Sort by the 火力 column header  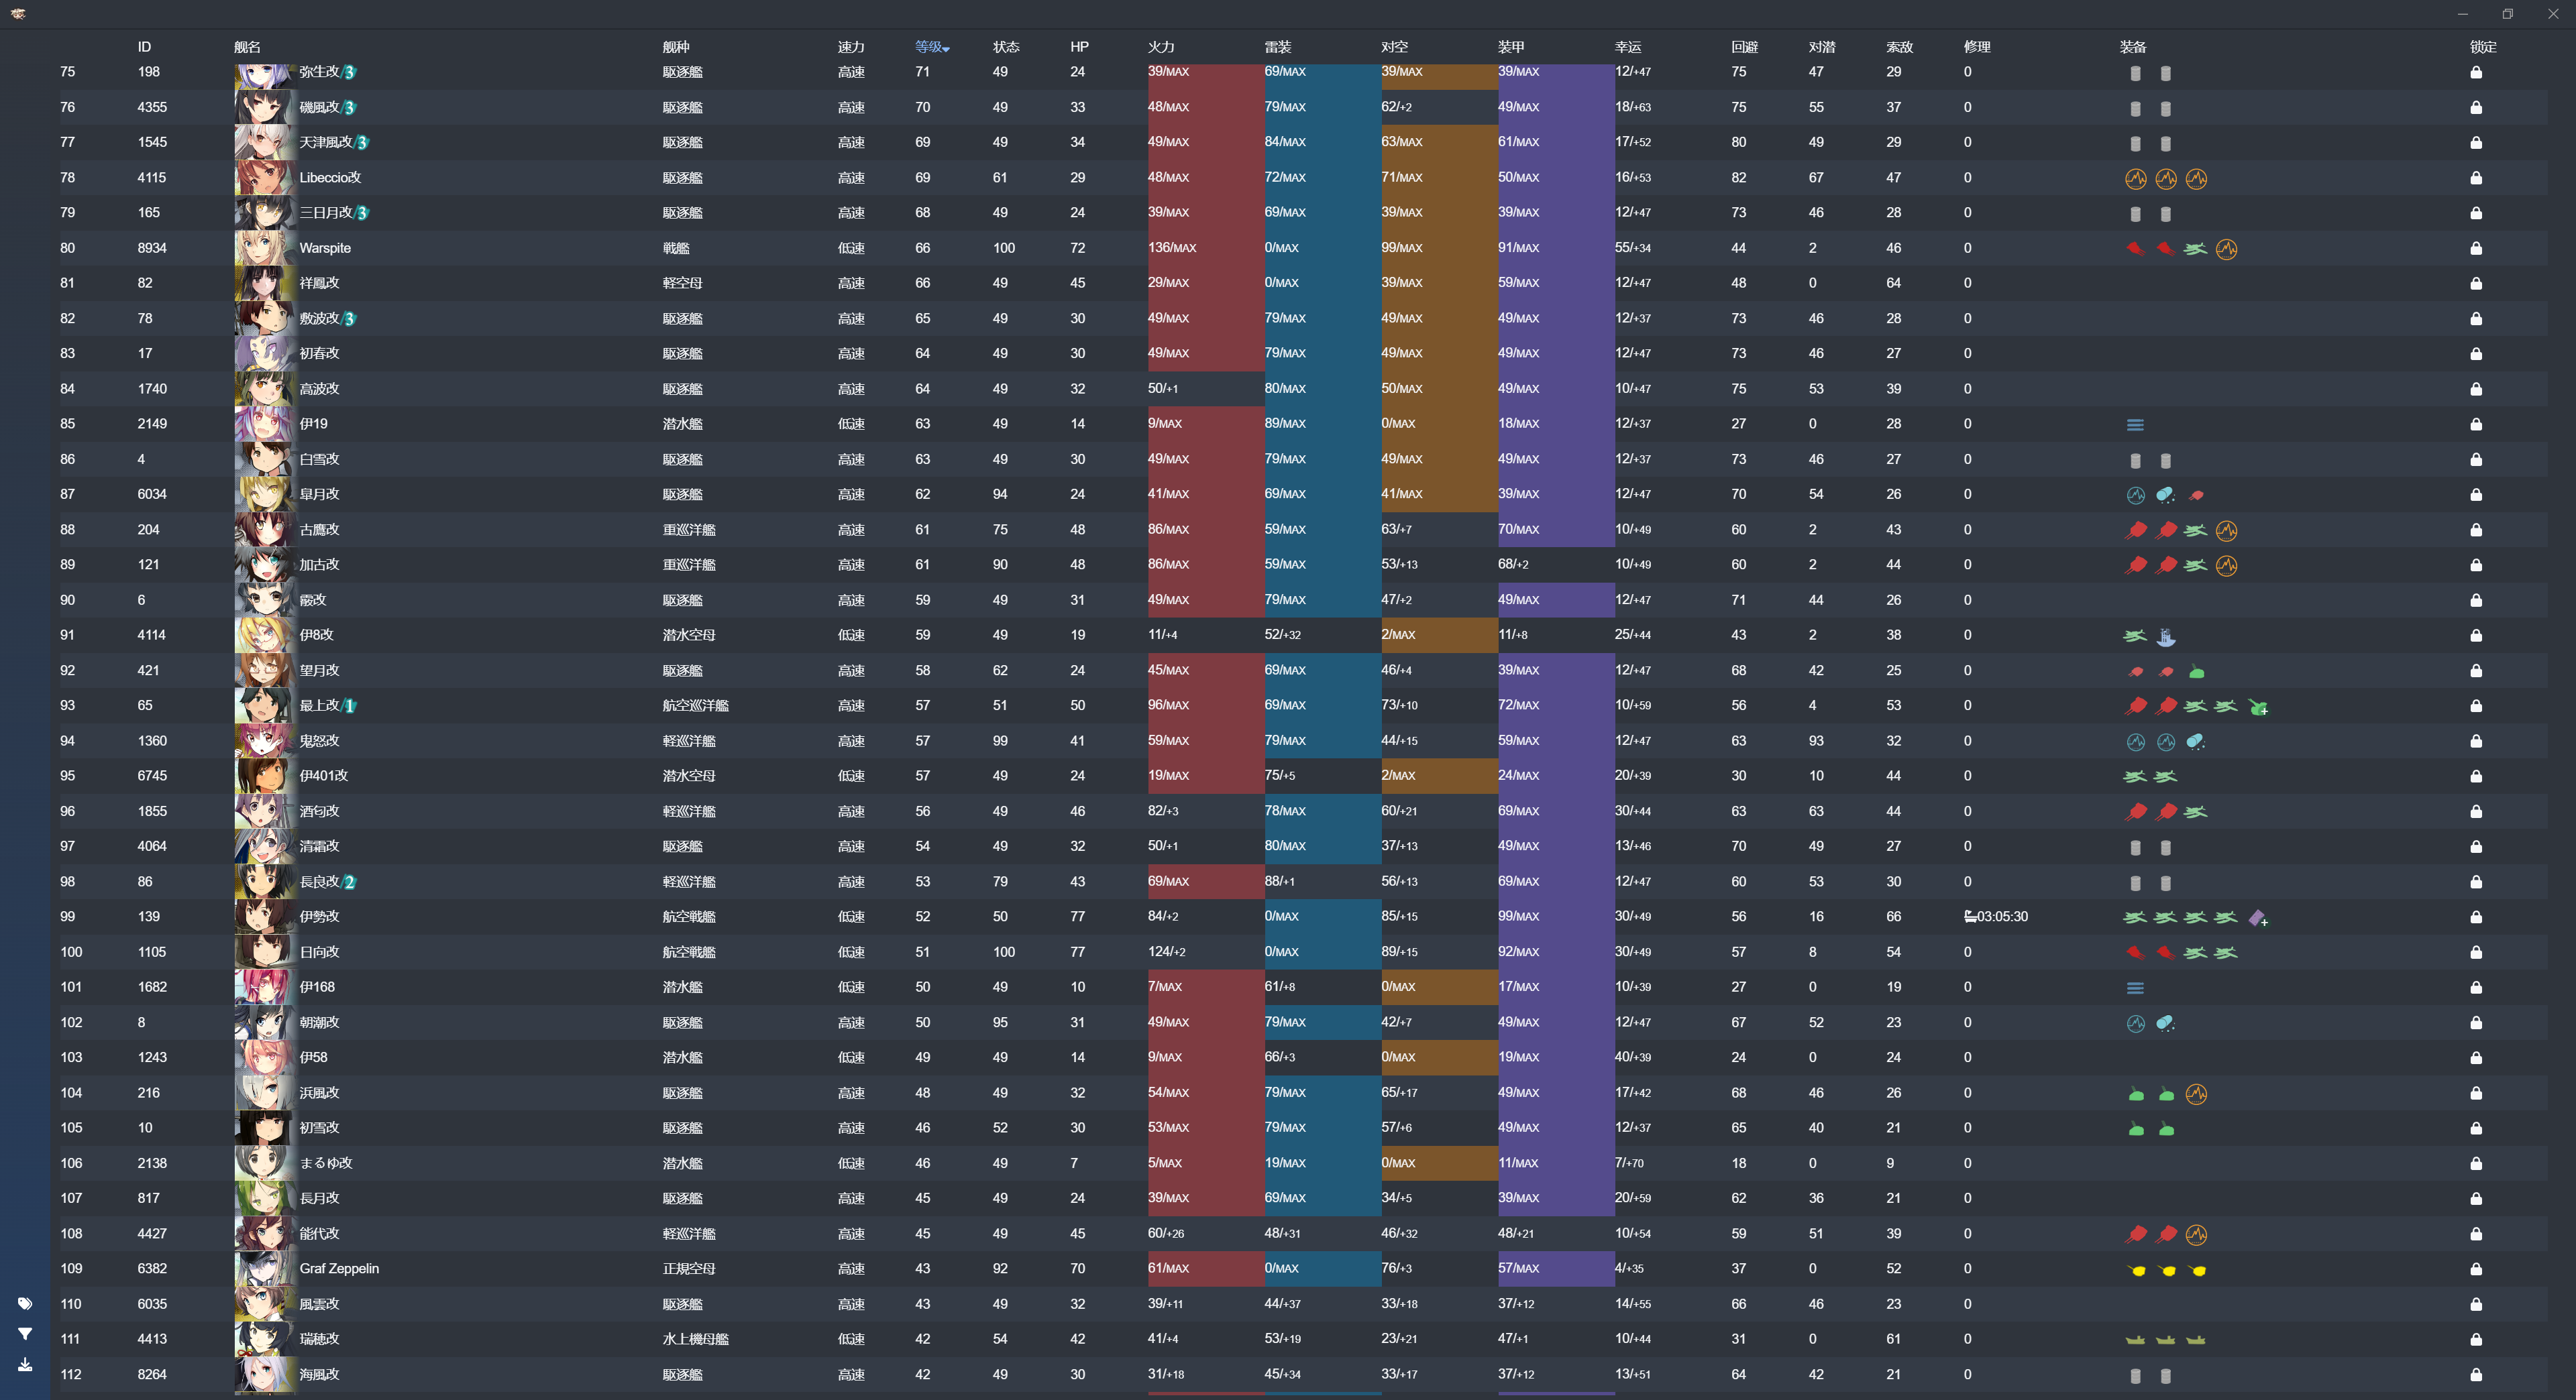coord(1160,47)
